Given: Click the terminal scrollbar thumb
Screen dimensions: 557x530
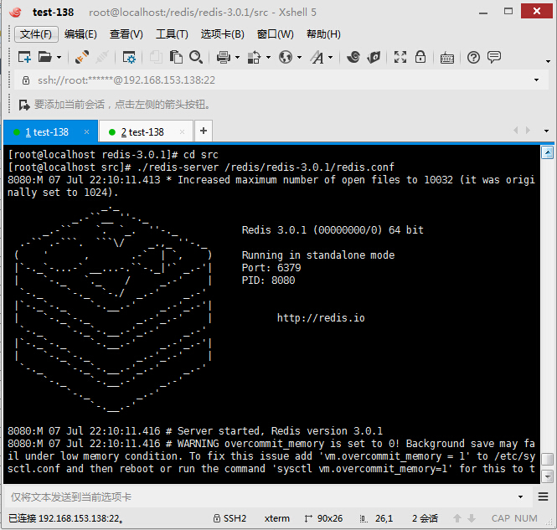Looking at the screenshot, I should [548, 460].
